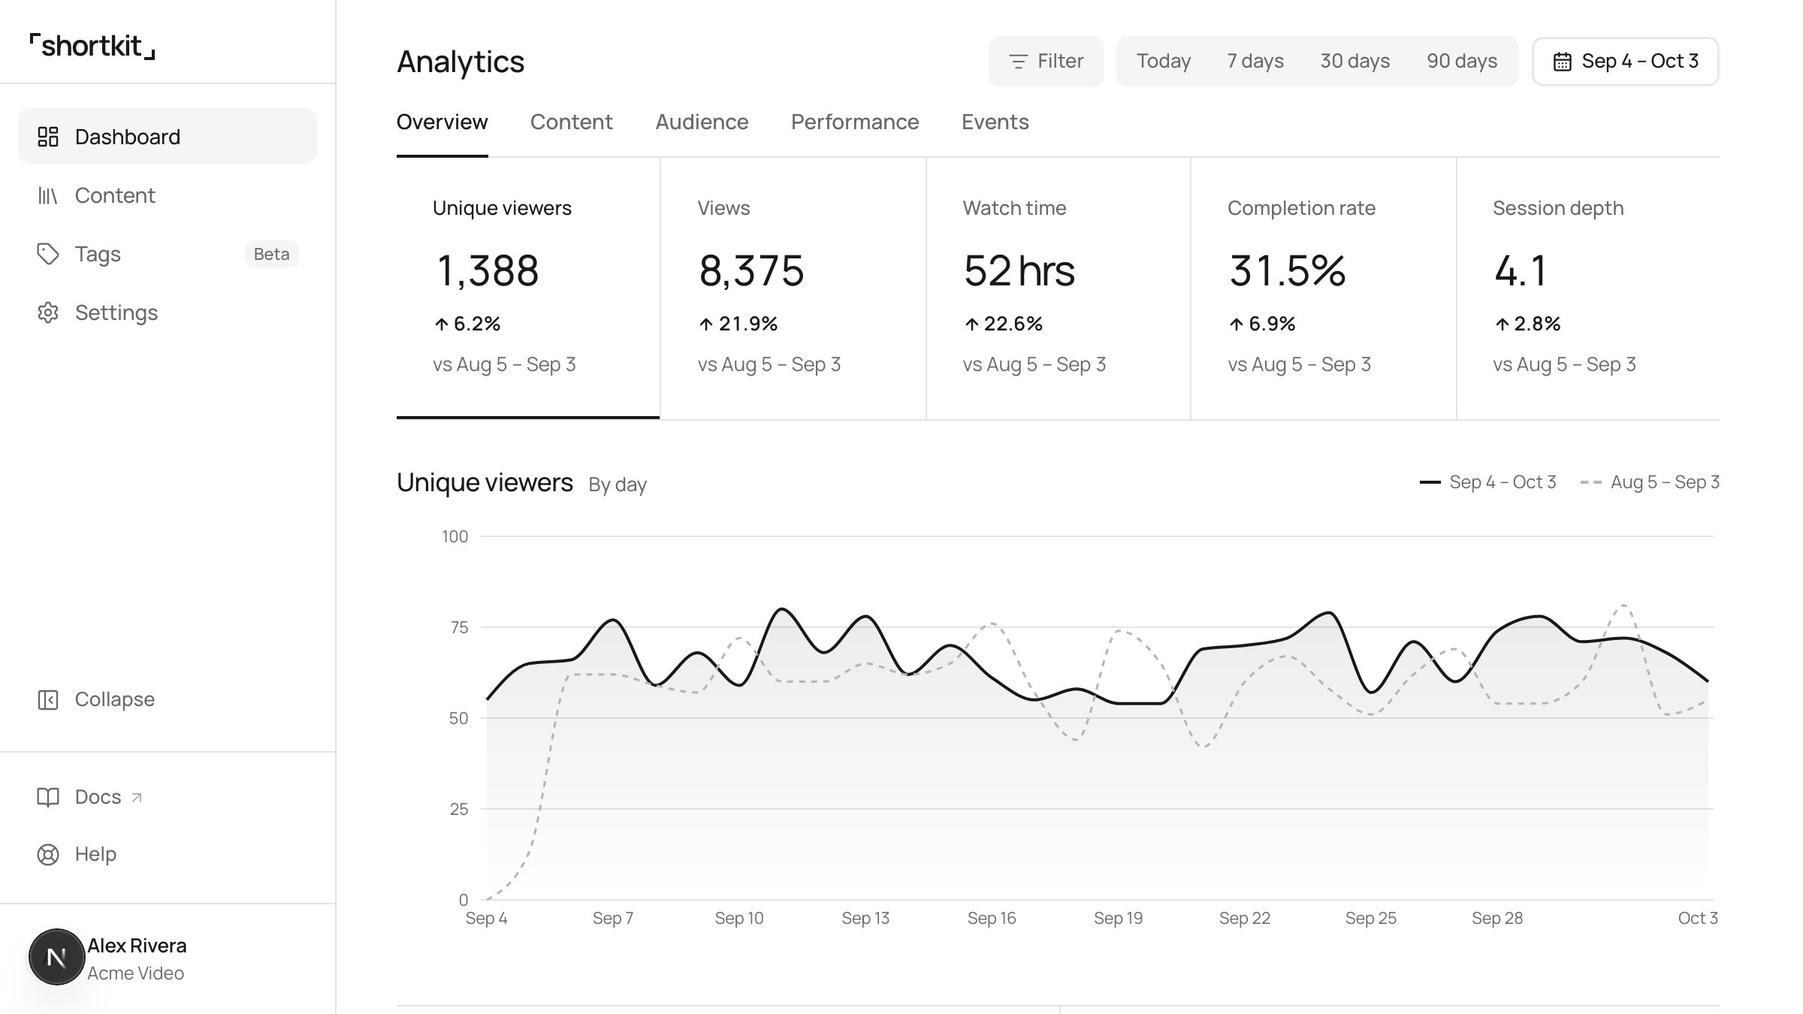Click the Alex Rivera account name
This screenshot has height=1014, width=1803.
pos(137,946)
